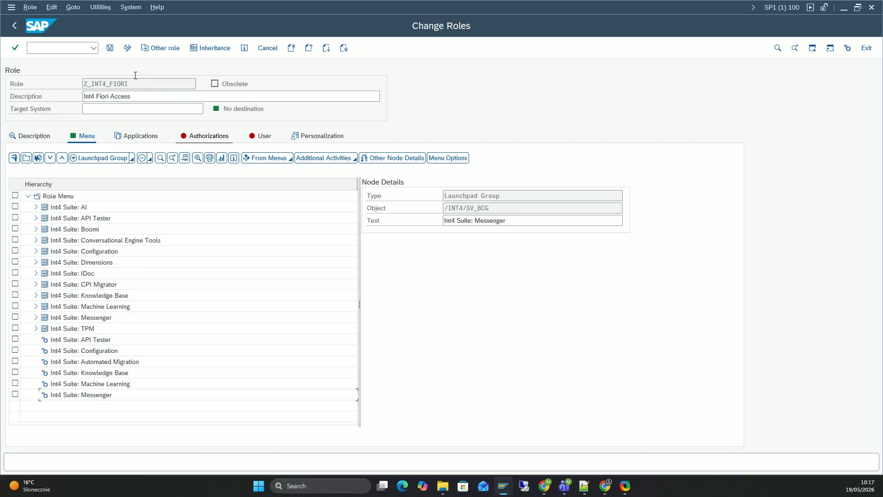Expand the Int4 Suite: AI folder
This screenshot has width=883, height=497.
[x=36, y=207]
